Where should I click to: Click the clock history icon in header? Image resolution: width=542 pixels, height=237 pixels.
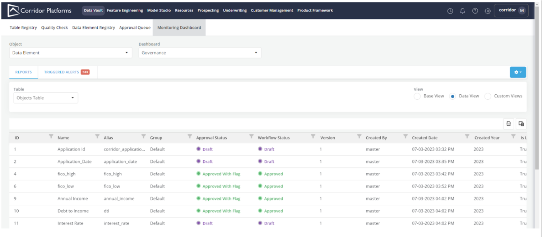tap(450, 11)
